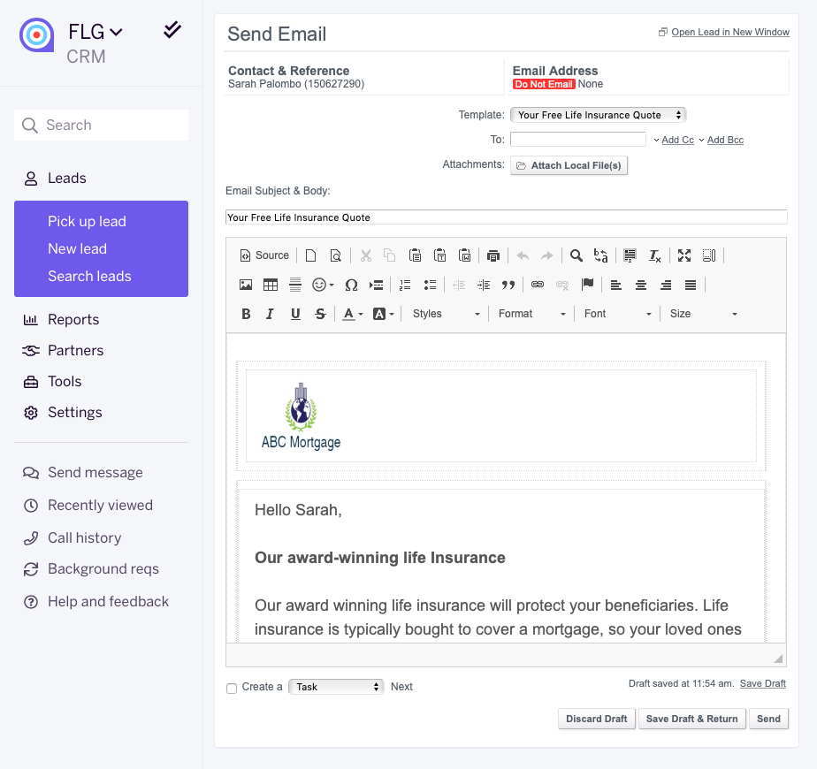817x769 pixels.
Task: Open Search leads
Action: pos(89,276)
